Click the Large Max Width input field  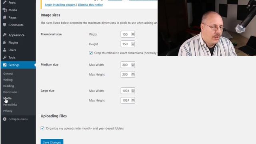tap(128, 91)
